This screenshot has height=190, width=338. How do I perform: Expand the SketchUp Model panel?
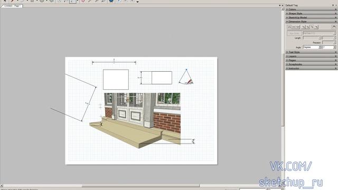tap(311, 17)
